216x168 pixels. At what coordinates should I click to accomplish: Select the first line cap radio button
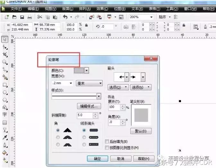click(84, 130)
